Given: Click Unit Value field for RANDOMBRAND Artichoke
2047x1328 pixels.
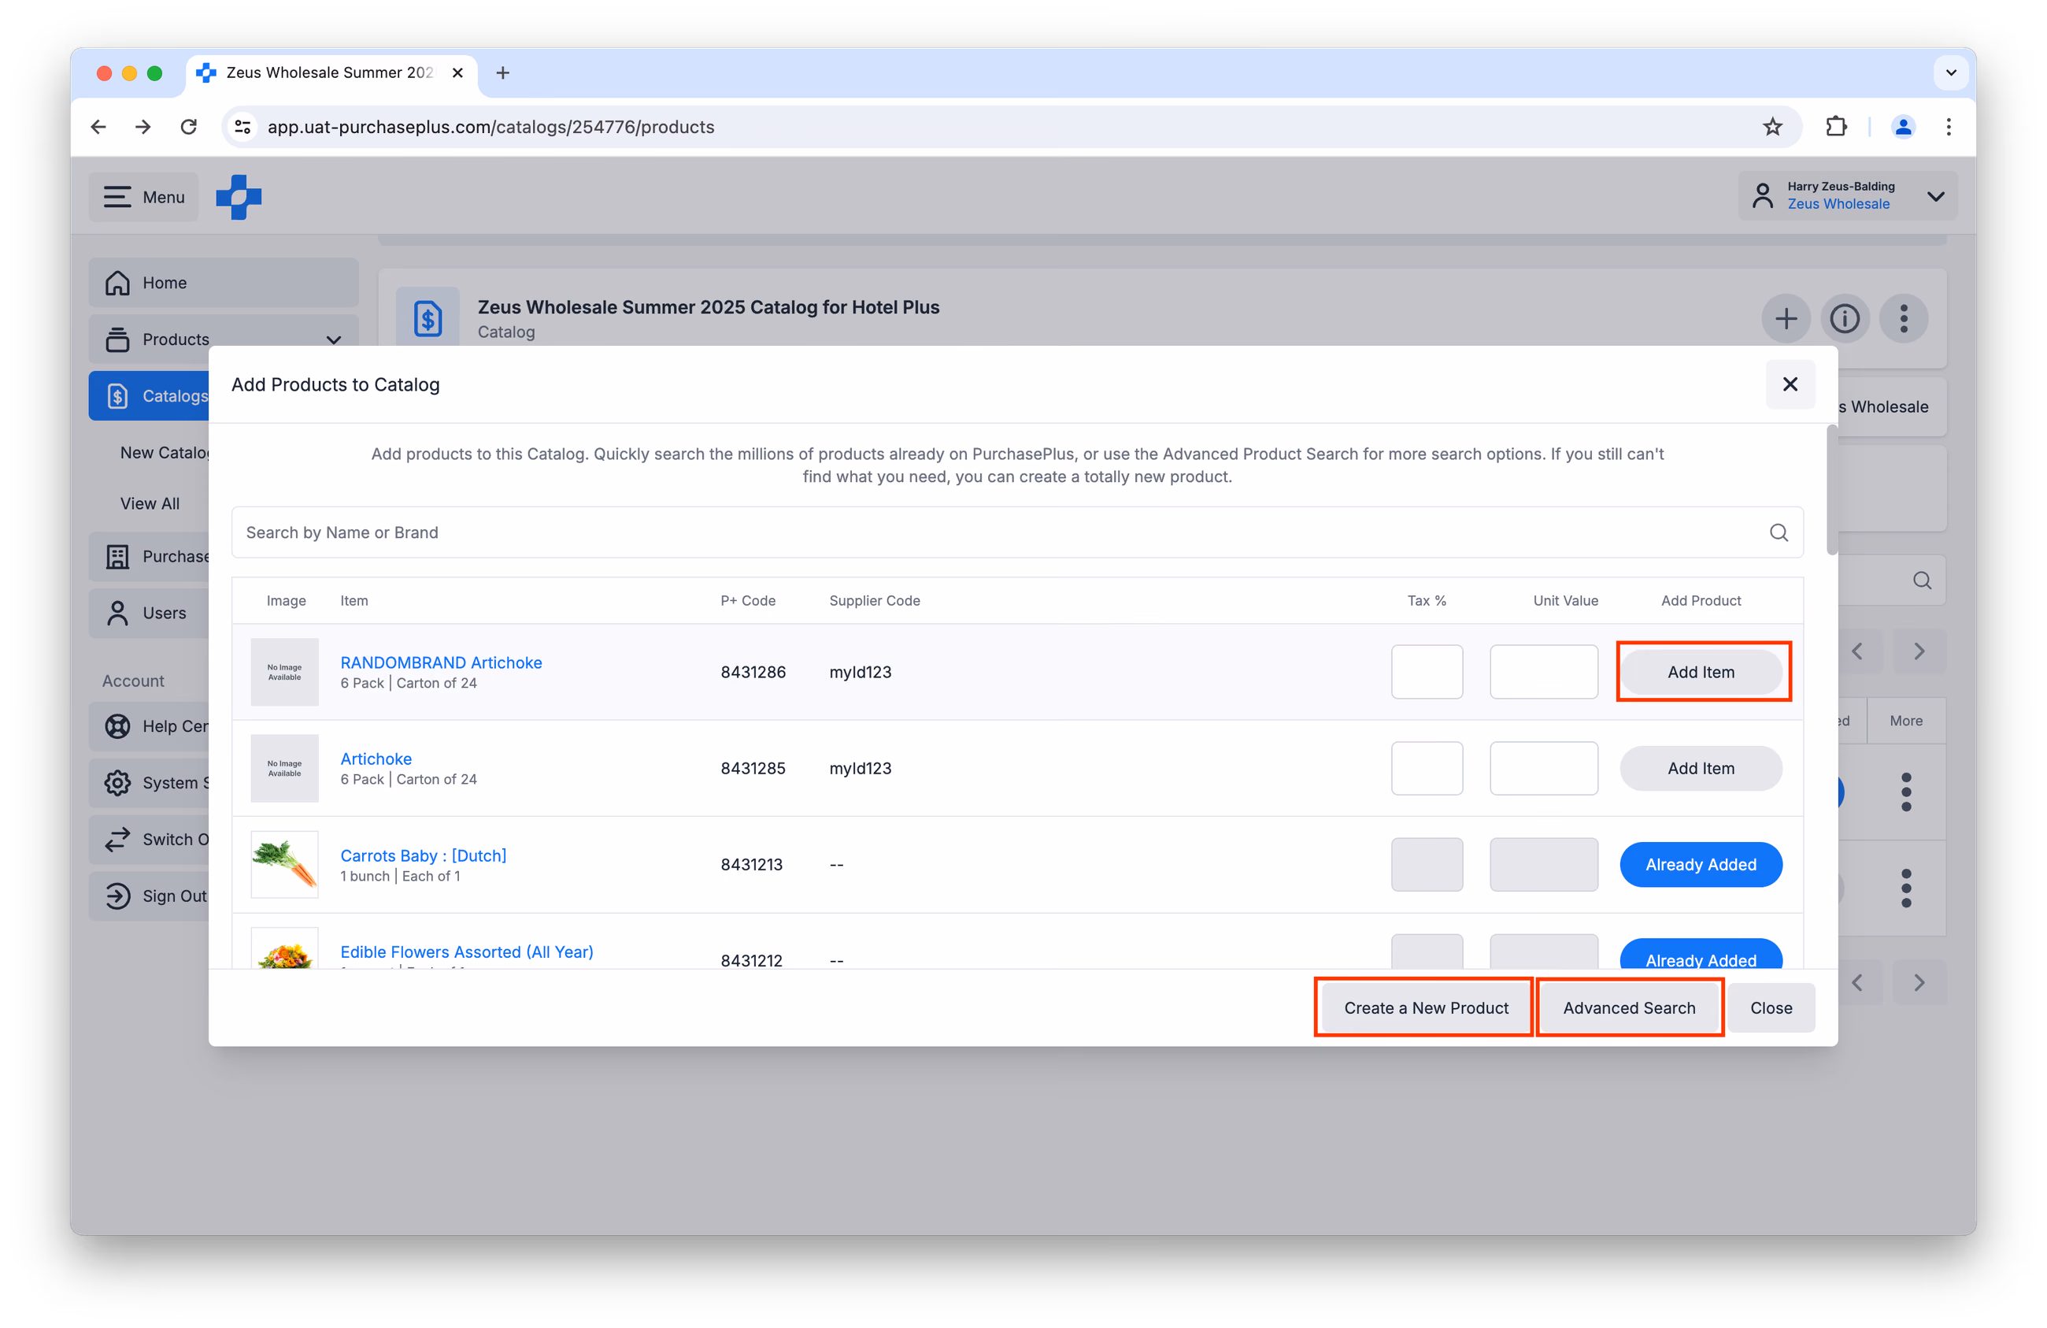Looking at the screenshot, I should click(1544, 672).
